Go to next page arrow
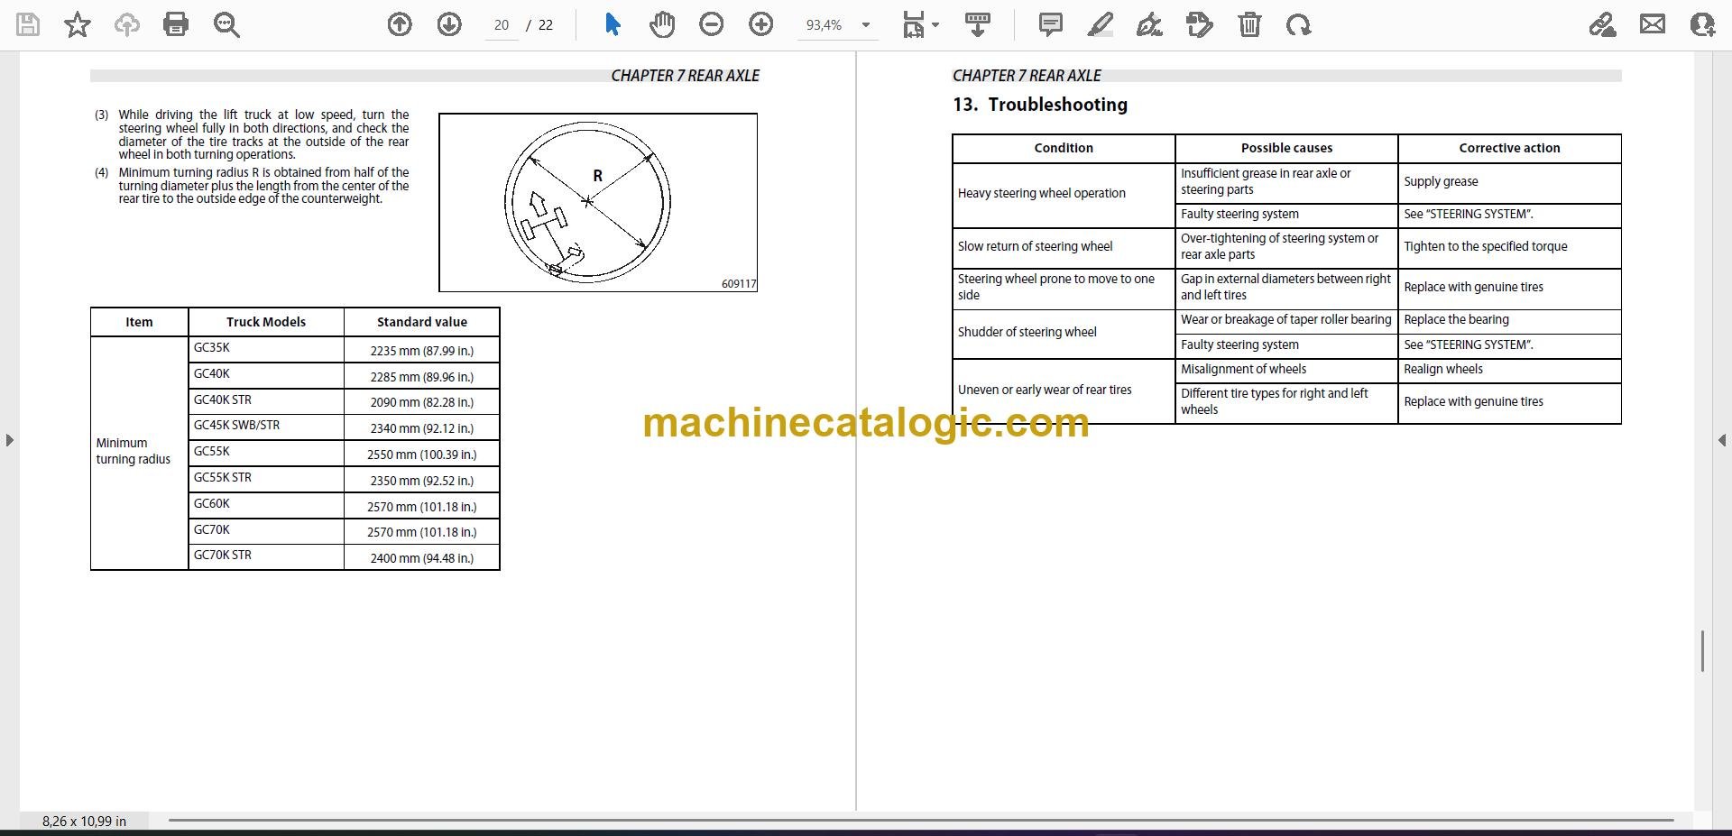 coord(449,24)
